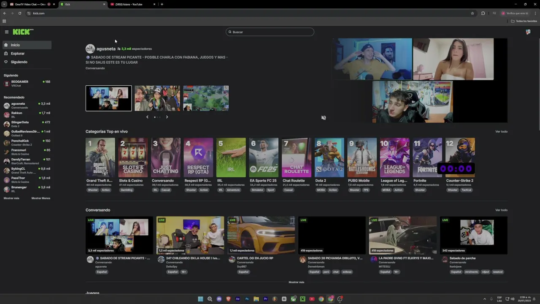Open Rakkun channel in recommended list
Image resolution: width=540 pixels, height=304 pixels.
coord(27,115)
